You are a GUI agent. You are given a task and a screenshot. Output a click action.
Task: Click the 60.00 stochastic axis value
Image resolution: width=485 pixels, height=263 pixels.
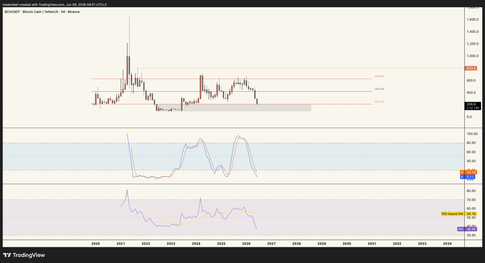click(471, 152)
